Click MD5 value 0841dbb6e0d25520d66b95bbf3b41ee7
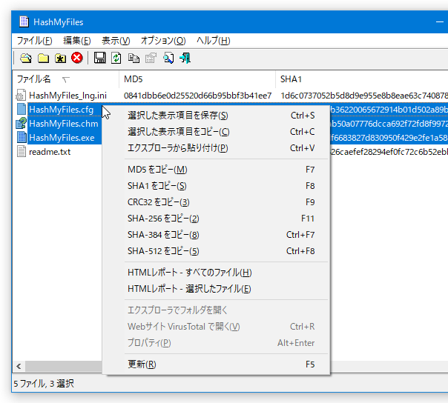Image resolution: width=448 pixels, height=403 pixels. pyautogui.click(x=198, y=96)
